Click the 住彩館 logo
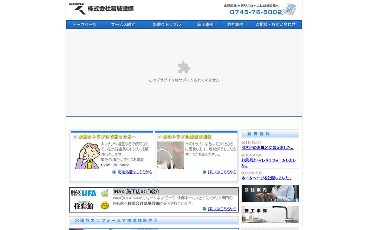 pos(84,205)
